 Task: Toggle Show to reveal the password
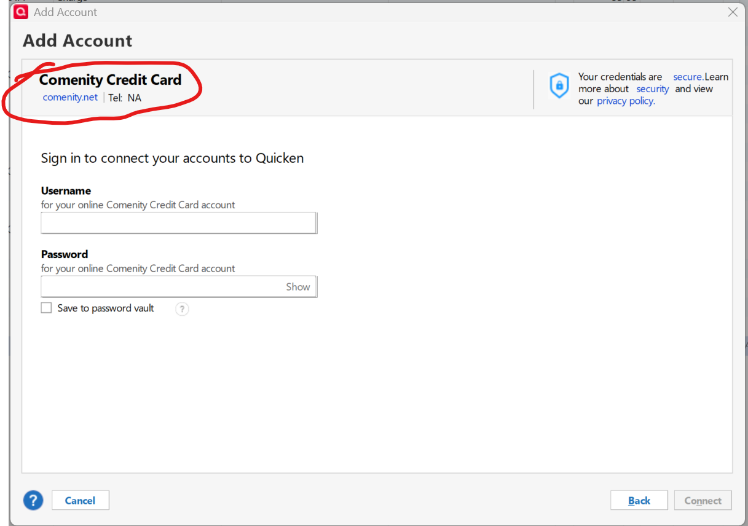click(298, 287)
